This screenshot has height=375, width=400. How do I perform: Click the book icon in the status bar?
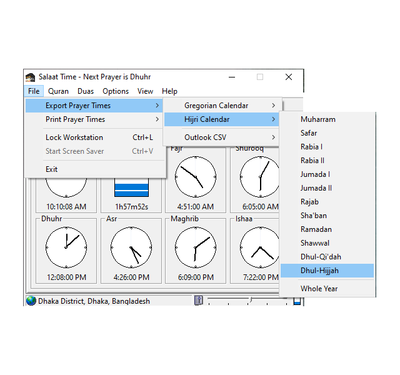pyautogui.click(x=199, y=300)
